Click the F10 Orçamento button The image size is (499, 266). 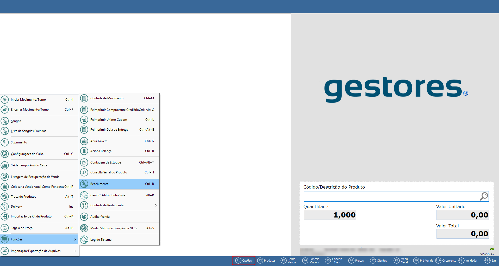[446, 261]
